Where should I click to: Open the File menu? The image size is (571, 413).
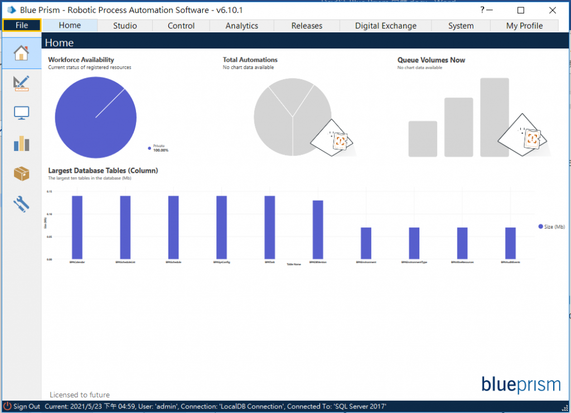point(22,25)
